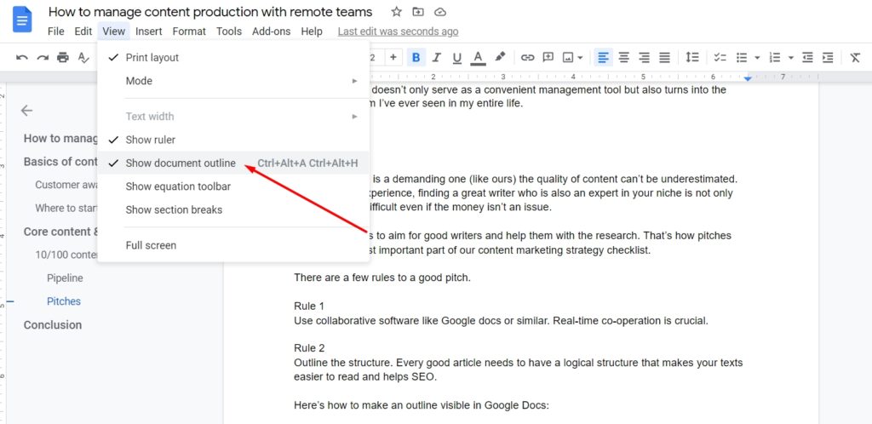The image size is (872, 424).
Task: Run spelling and grammar check
Action: pyautogui.click(x=83, y=57)
